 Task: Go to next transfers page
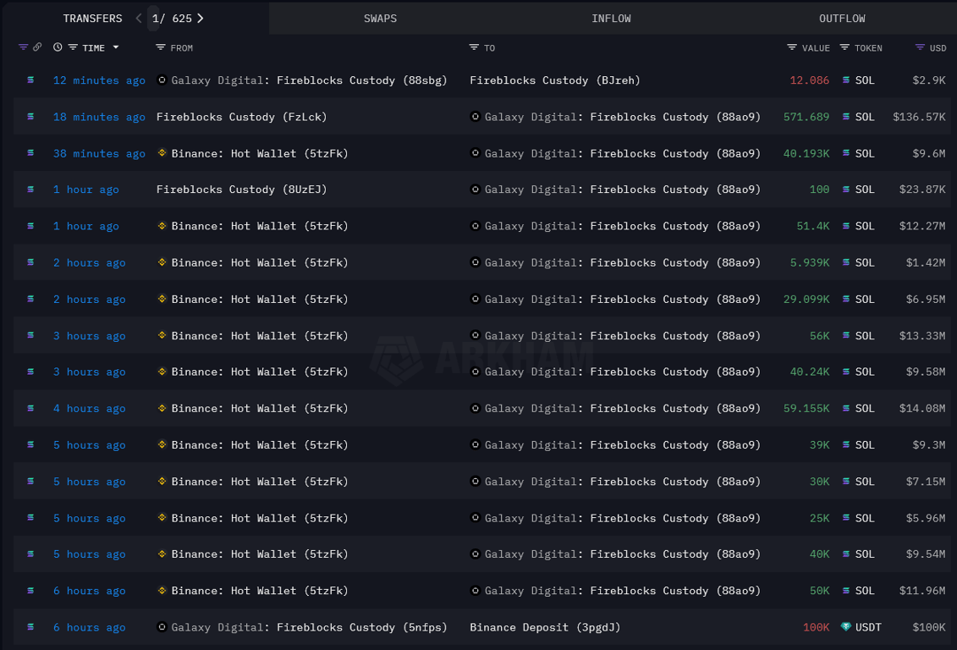coord(201,18)
